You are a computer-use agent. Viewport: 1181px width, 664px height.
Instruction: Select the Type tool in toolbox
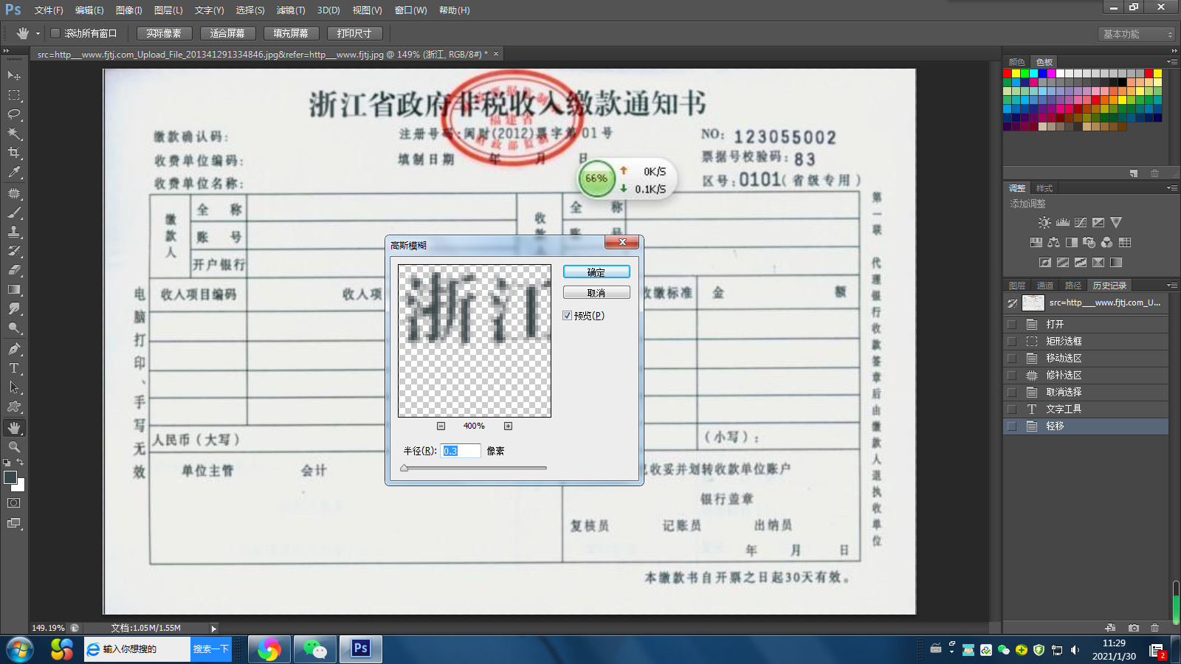[x=14, y=368]
